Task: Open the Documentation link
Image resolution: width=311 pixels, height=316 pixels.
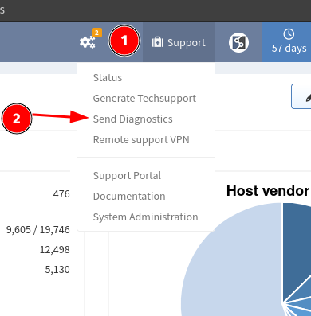Action: 129,197
